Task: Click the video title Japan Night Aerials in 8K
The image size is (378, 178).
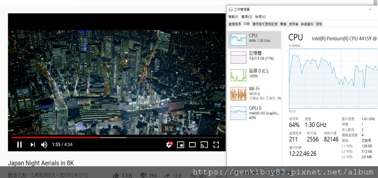Action: coord(41,163)
